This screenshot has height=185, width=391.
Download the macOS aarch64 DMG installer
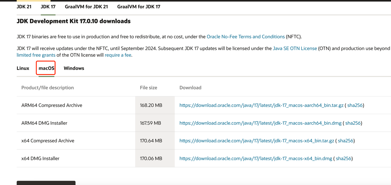[x=260, y=123]
